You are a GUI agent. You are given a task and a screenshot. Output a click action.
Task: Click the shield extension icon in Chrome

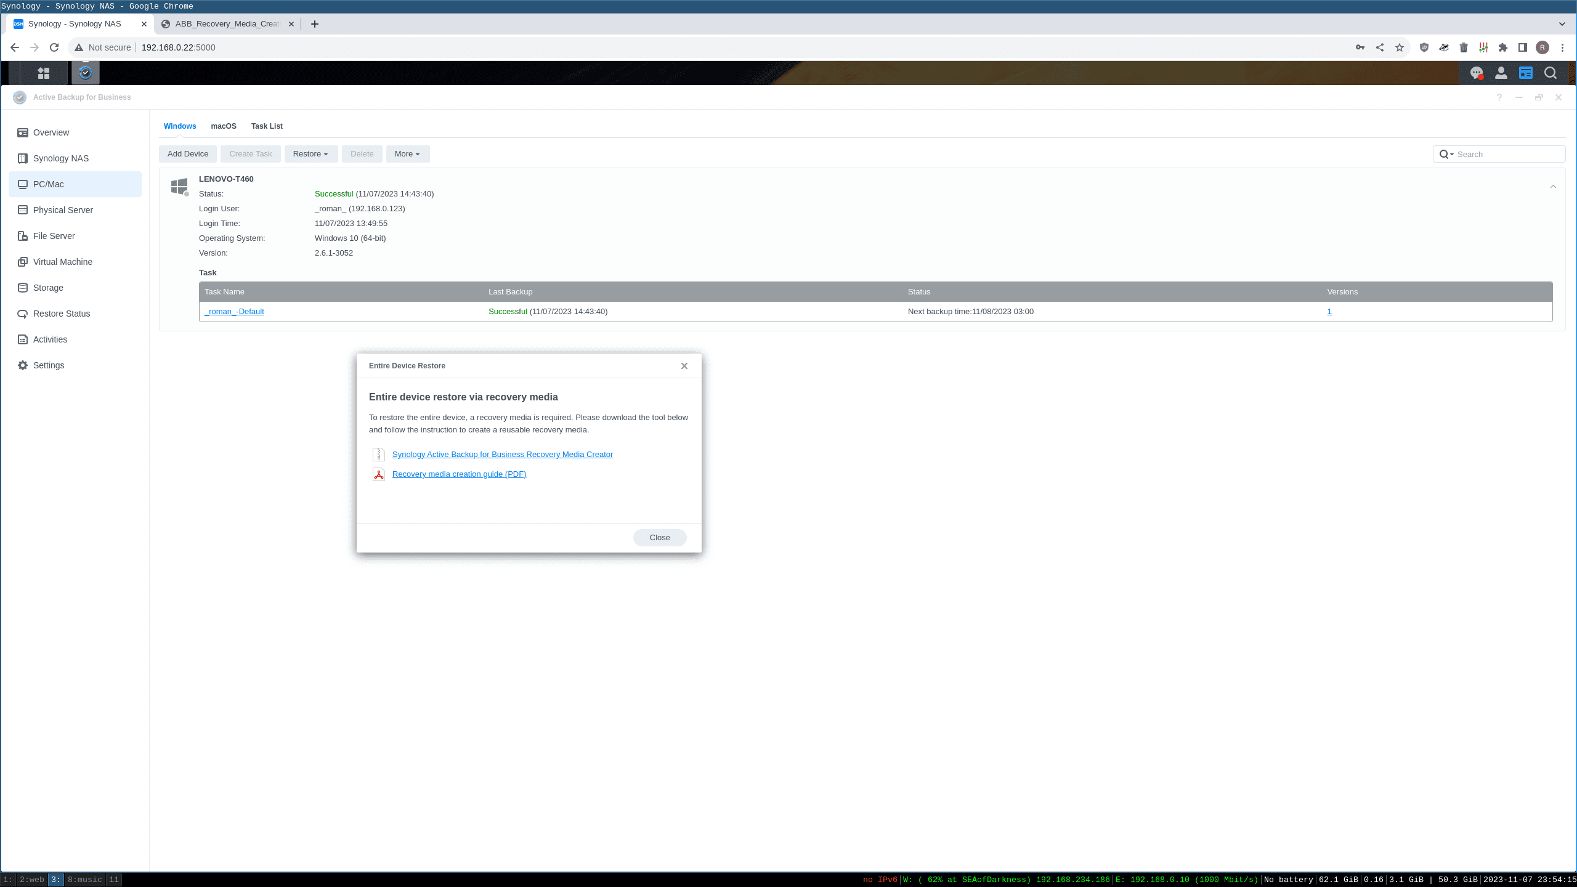1424,47
